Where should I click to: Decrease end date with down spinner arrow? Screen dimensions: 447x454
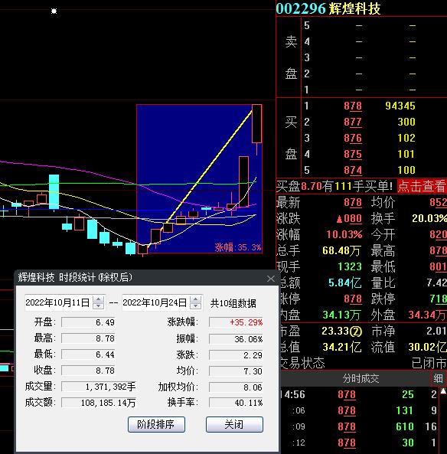coord(196,305)
